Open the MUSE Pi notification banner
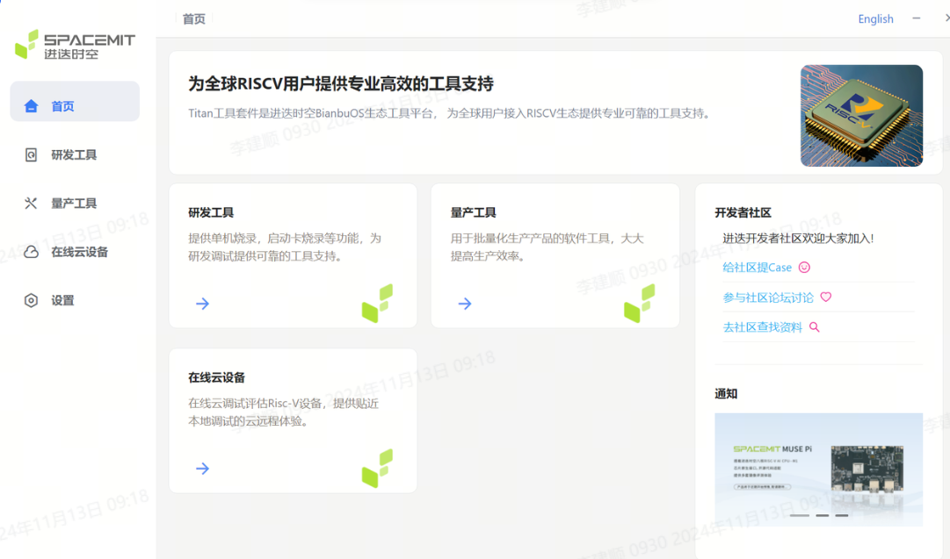The width and height of the screenshot is (950, 559). click(818, 469)
